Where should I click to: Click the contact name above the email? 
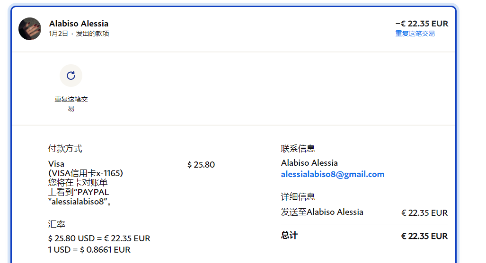(x=309, y=163)
